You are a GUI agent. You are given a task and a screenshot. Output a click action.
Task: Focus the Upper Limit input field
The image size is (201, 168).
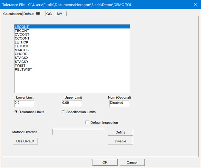pos(72,103)
